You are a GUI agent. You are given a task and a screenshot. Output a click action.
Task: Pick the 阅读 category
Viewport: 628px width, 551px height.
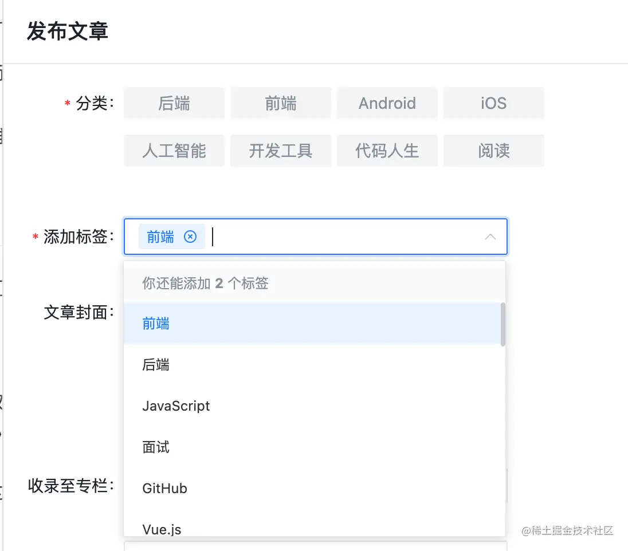(493, 151)
